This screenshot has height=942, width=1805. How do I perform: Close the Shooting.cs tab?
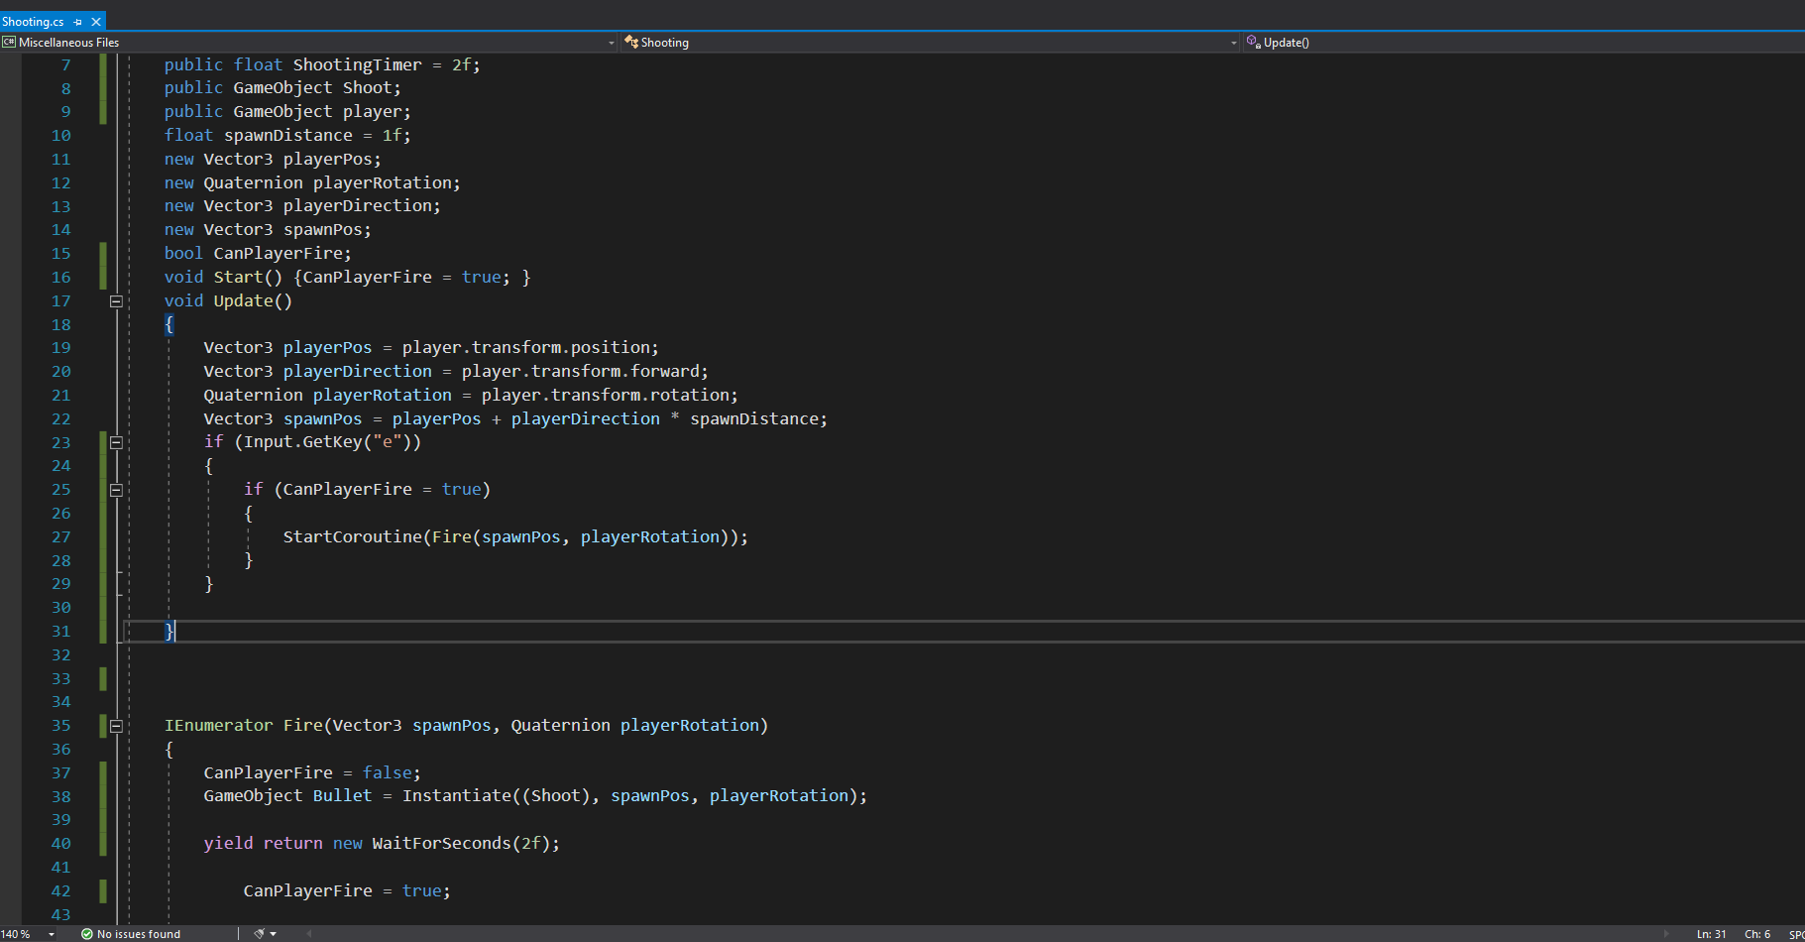pyautogui.click(x=96, y=22)
